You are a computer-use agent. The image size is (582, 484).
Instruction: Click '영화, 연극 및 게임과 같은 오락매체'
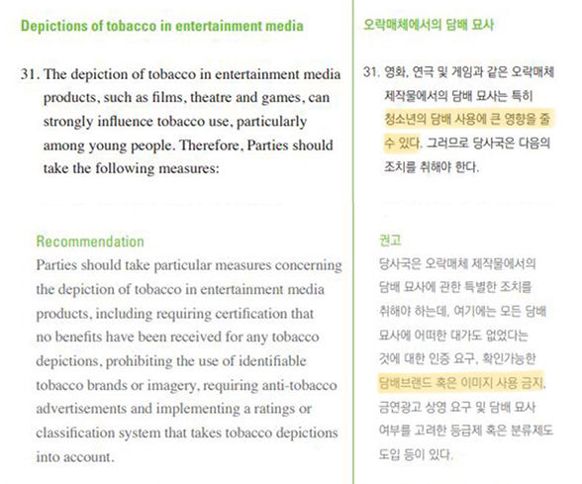(469, 71)
